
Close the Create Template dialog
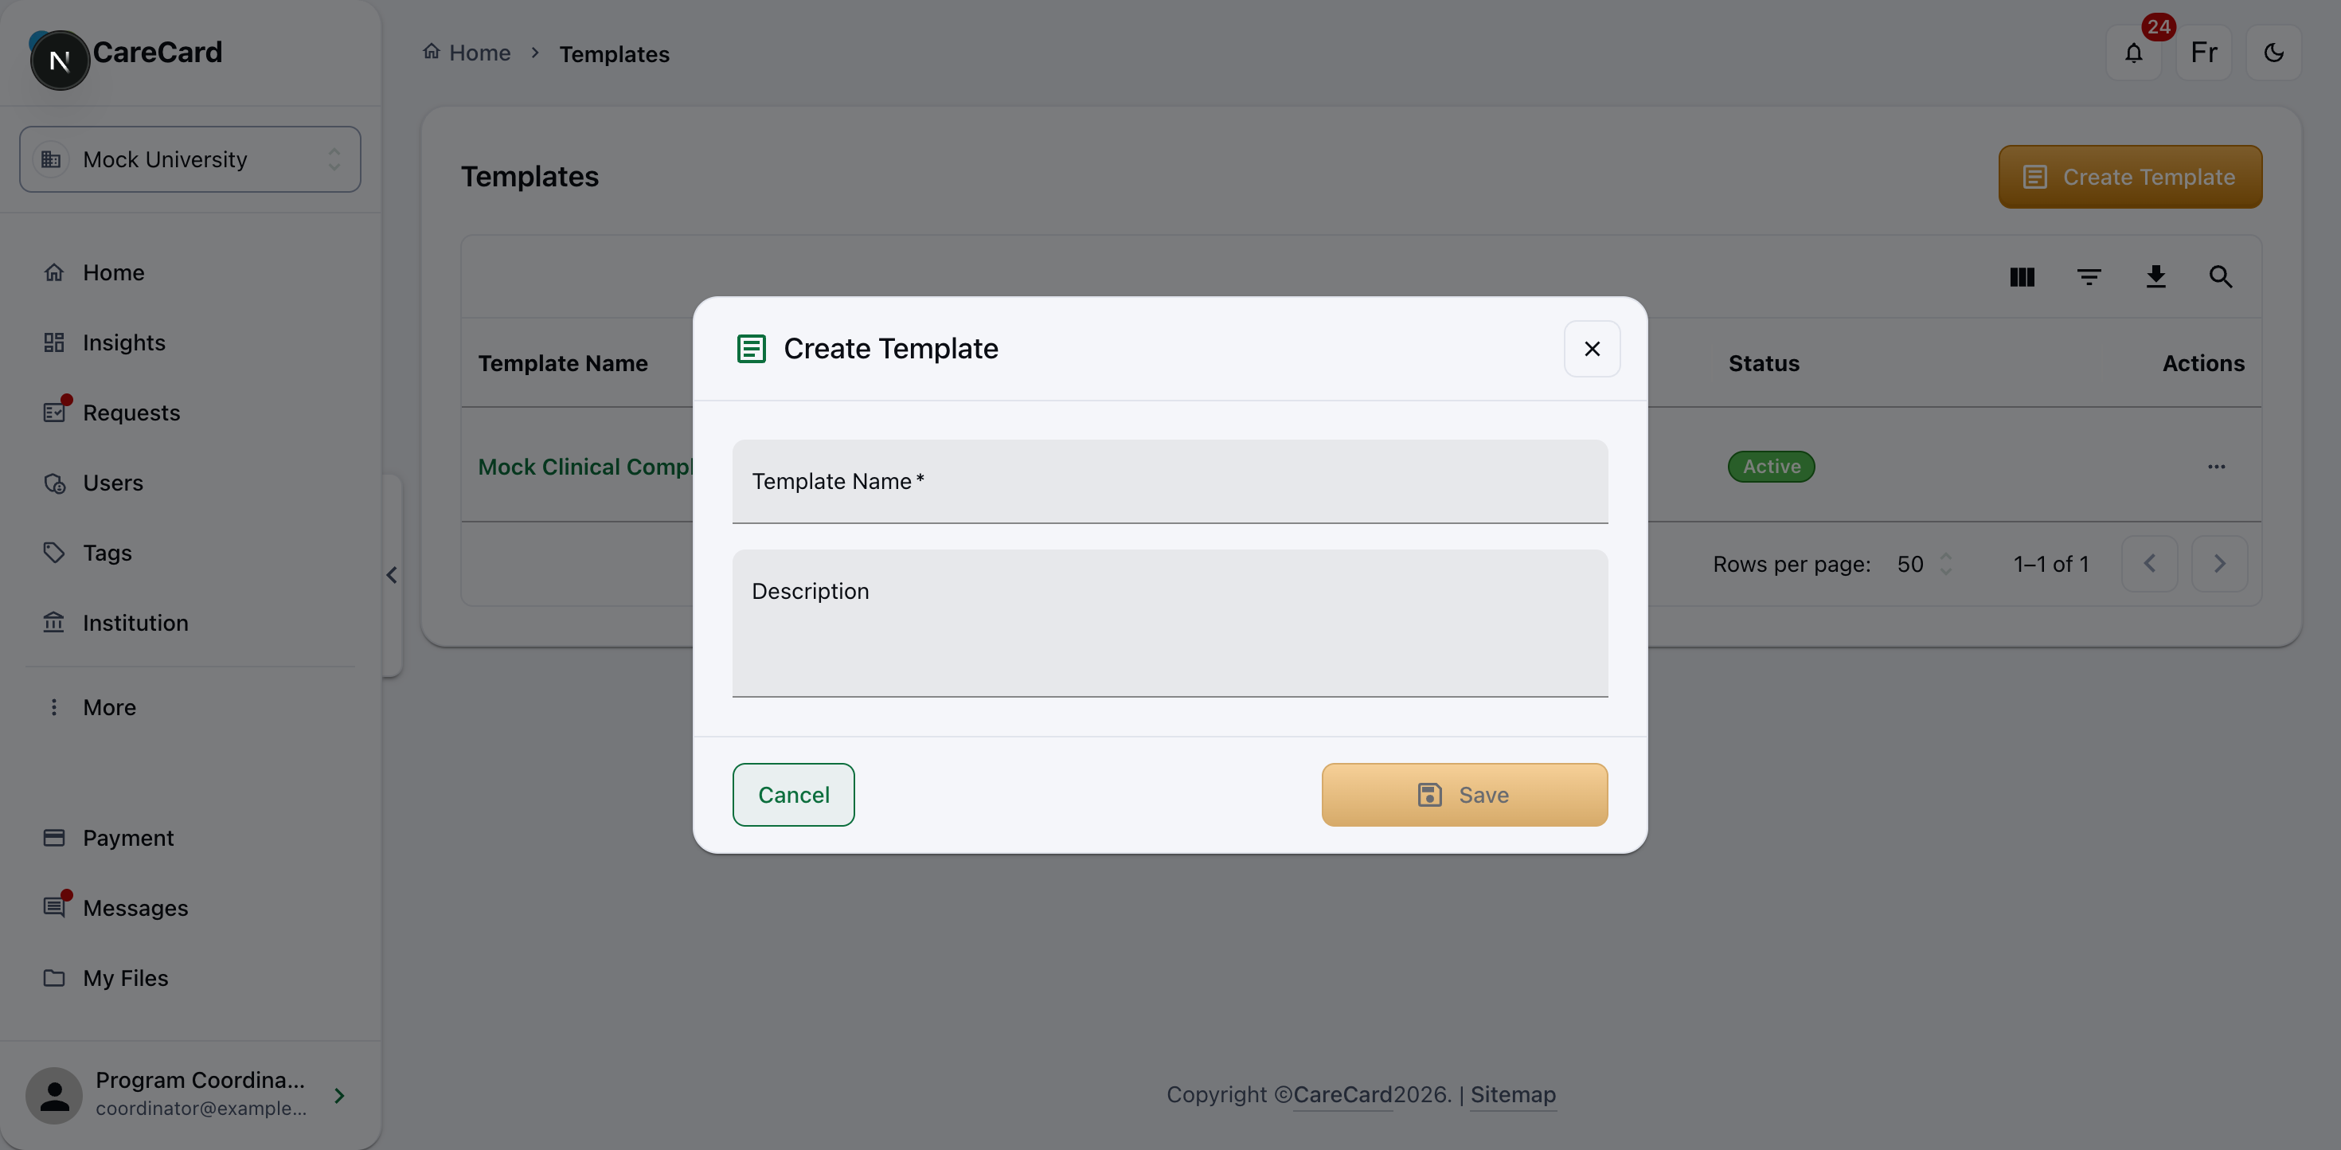(1591, 349)
